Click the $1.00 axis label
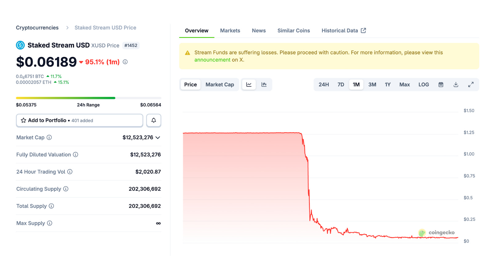 pyautogui.click(x=469, y=154)
